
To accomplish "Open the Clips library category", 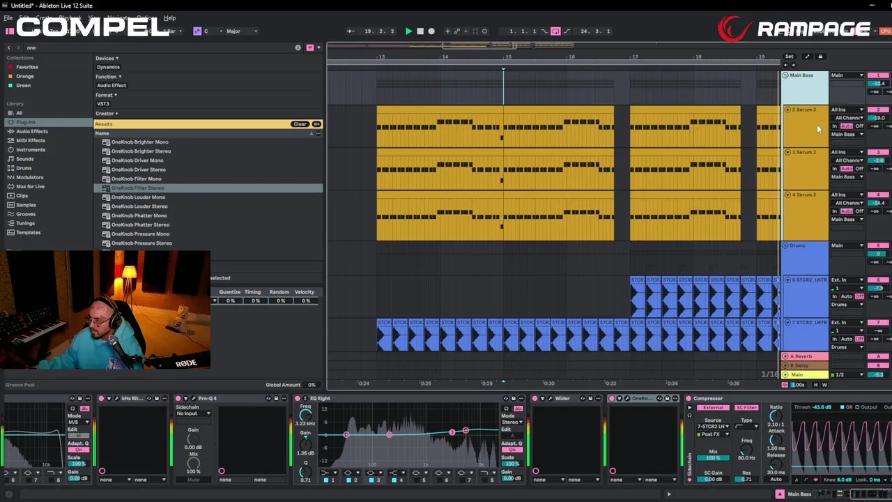I will [22, 196].
